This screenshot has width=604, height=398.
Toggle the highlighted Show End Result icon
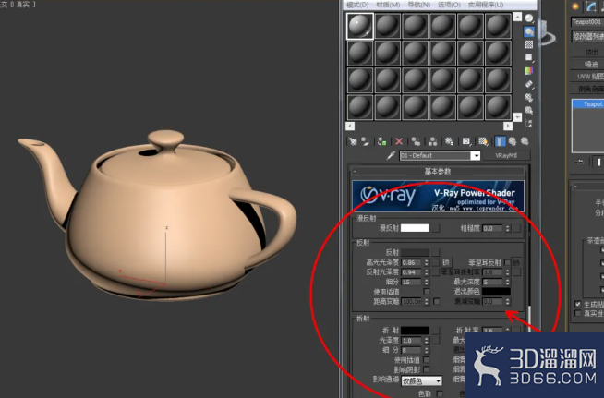click(x=500, y=141)
